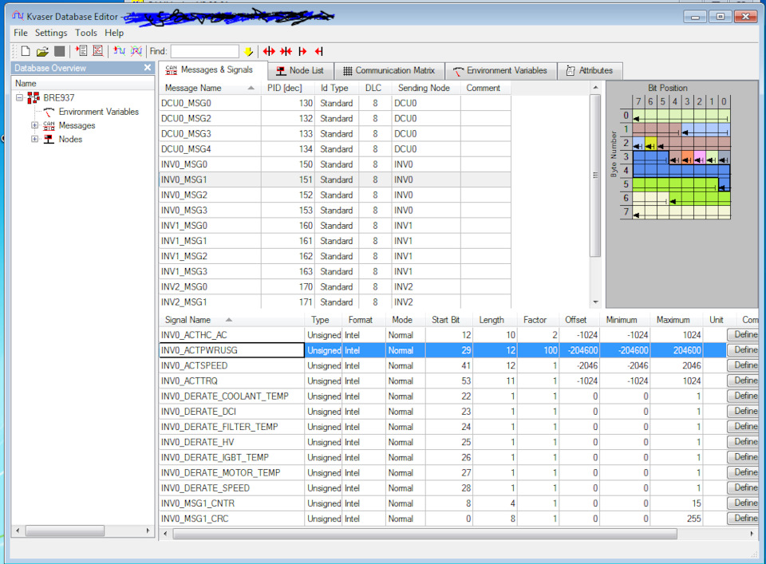Click the blue byte 4 bit block
Screen dimensions: 766x564
click(x=681, y=171)
